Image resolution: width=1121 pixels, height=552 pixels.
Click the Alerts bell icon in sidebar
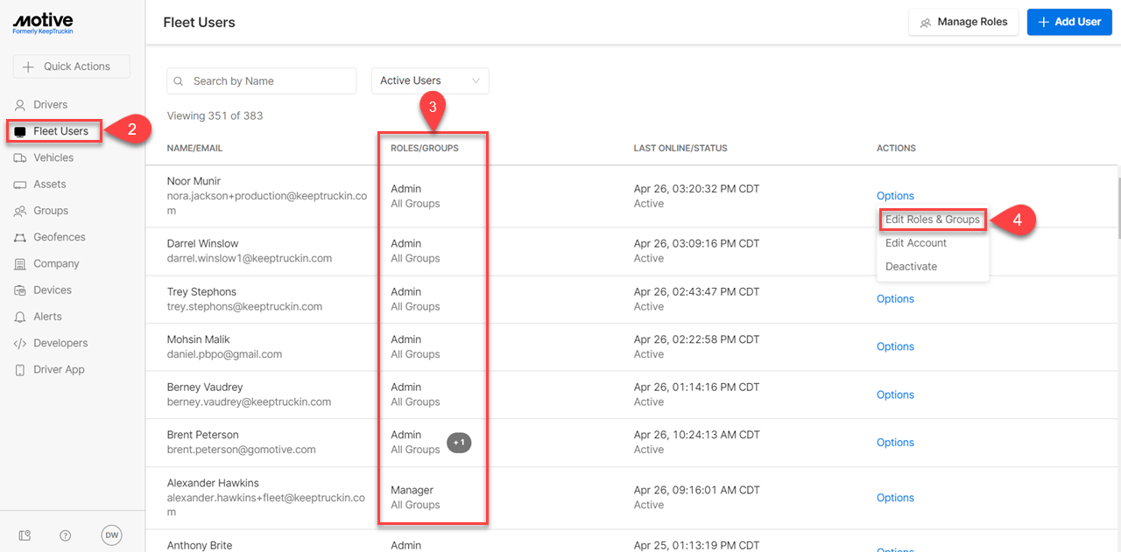pyautogui.click(x=20, y=317)
